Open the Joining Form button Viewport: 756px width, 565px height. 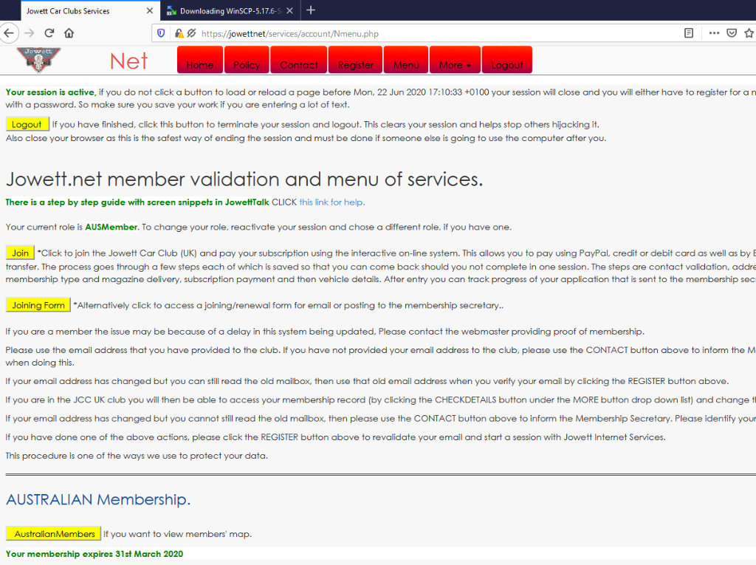click(x=38, y=305)
